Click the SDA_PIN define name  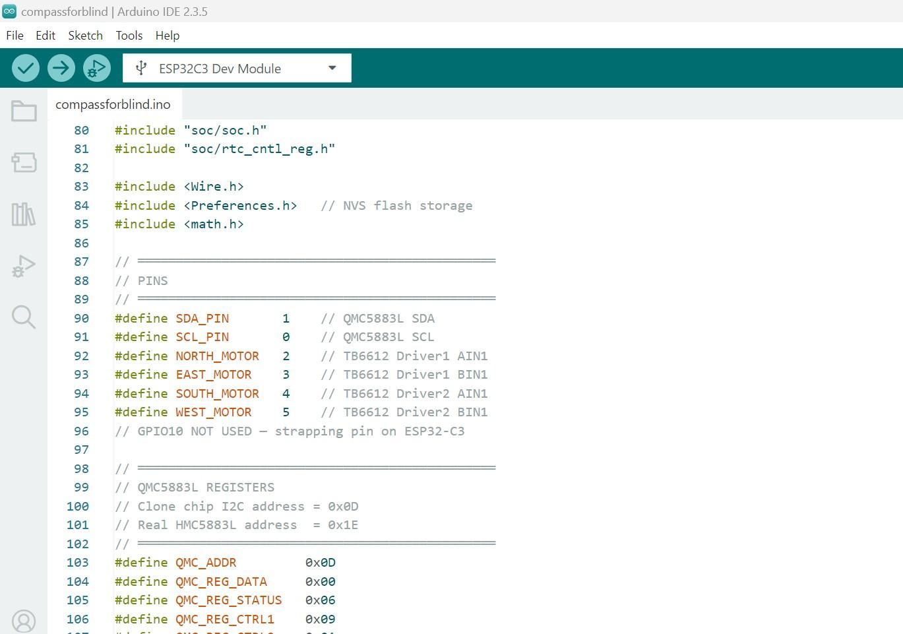coord(202,318)
